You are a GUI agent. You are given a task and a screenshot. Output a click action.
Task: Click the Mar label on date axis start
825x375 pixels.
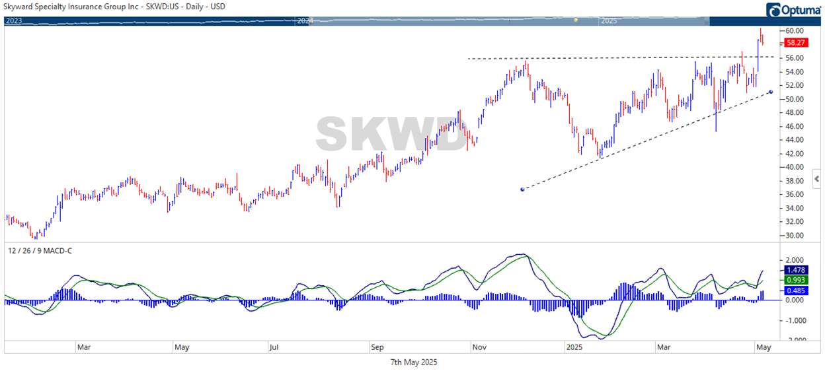(x=84, y=346)
